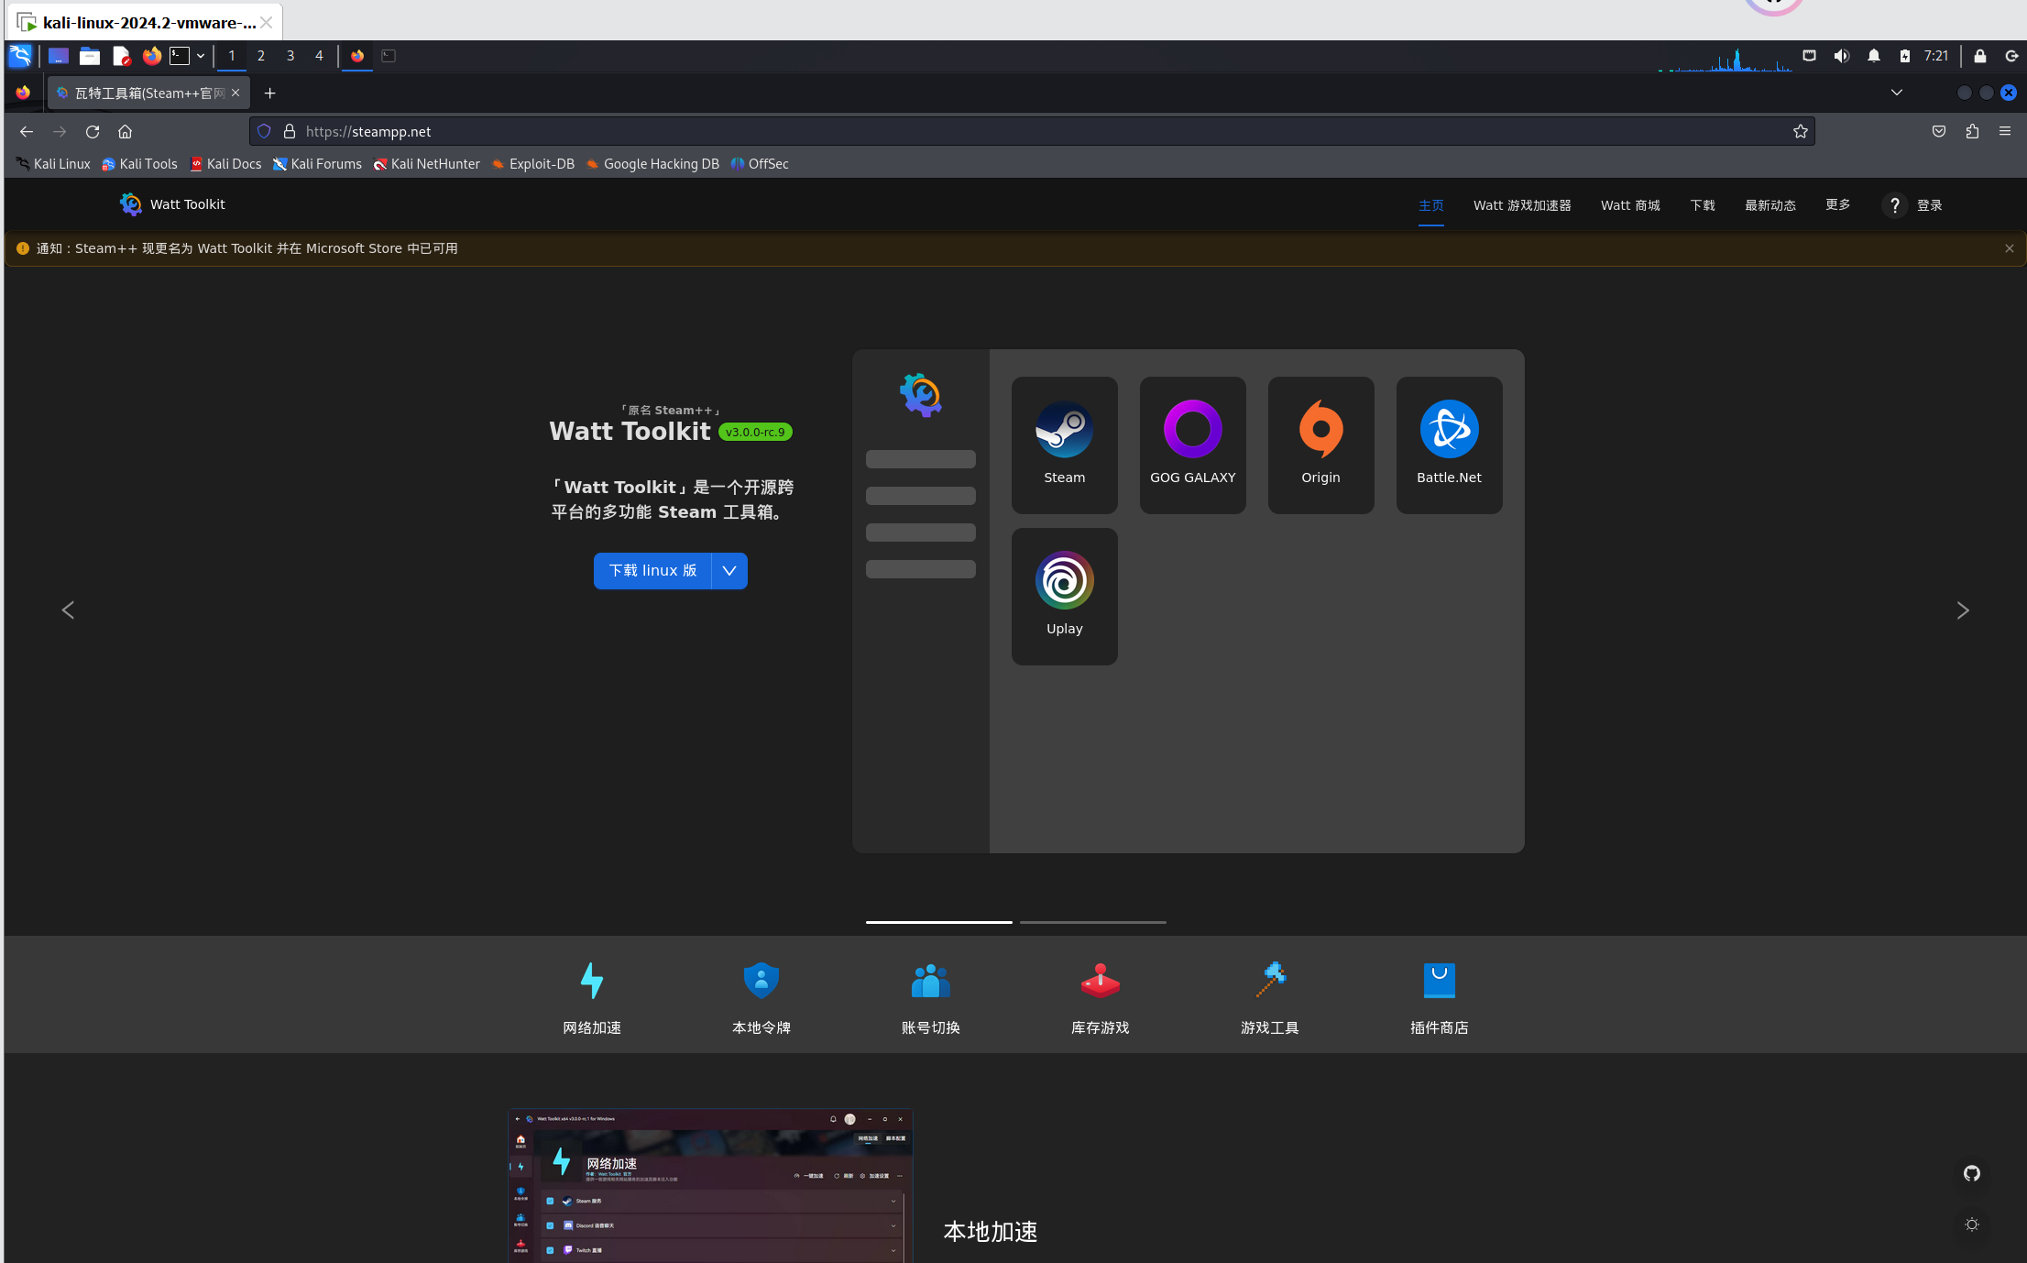Screen dimensions: 2027x1263
Task: Expand the terminal launcher dropdown arrow
Action: tap(201, 56)
